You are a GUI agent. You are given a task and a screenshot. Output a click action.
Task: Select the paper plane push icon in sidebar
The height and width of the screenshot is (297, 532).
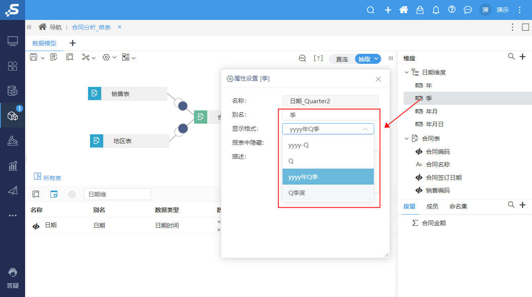click(x=13, y=191)
